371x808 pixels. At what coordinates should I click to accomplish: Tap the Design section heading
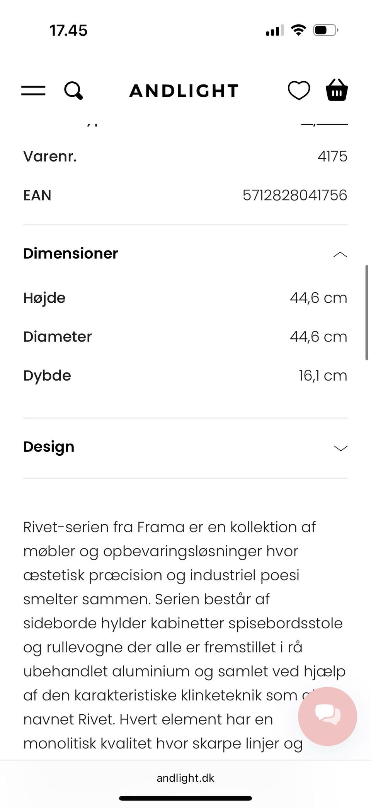tap(49, 447)
